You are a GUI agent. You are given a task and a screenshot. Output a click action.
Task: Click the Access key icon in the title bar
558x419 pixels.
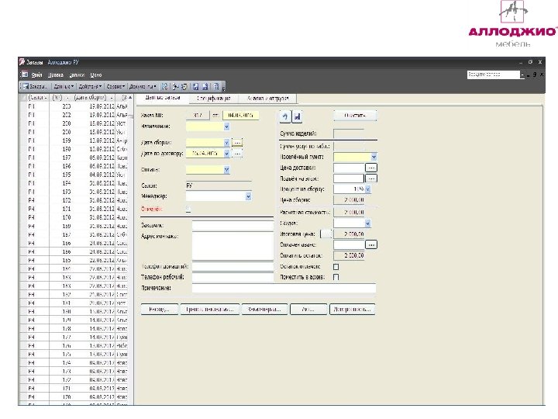coord(22,62)
